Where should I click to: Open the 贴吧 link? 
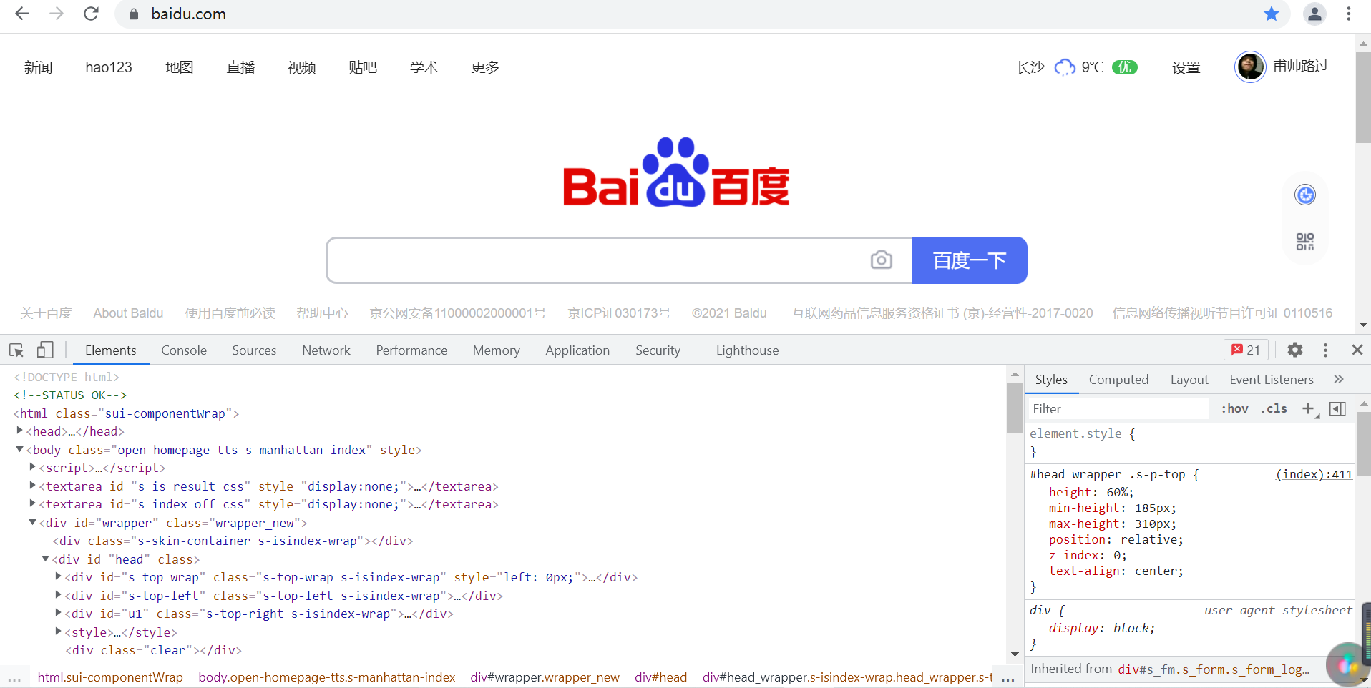363,67
